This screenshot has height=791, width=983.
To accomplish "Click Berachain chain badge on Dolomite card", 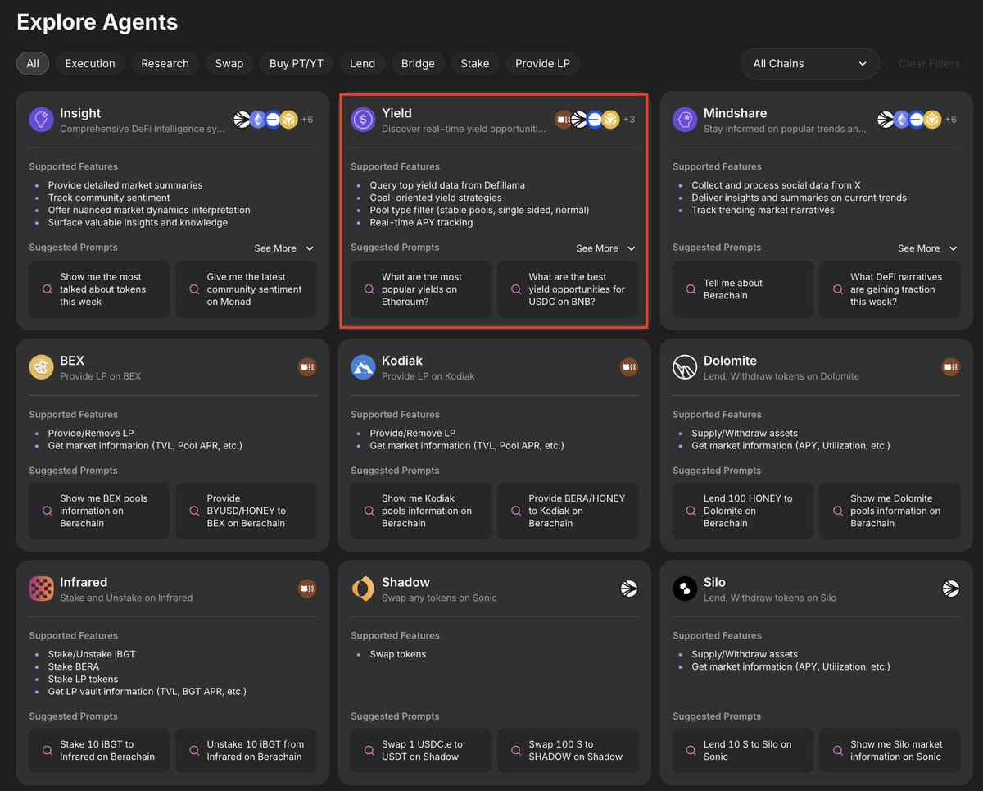I will coord(951,367).
